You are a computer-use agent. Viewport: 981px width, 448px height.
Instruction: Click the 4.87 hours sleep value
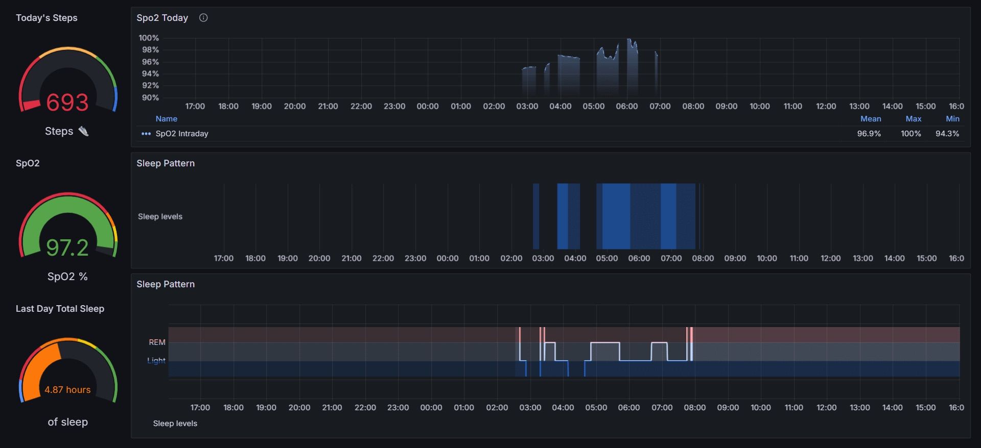click(67, 390)
